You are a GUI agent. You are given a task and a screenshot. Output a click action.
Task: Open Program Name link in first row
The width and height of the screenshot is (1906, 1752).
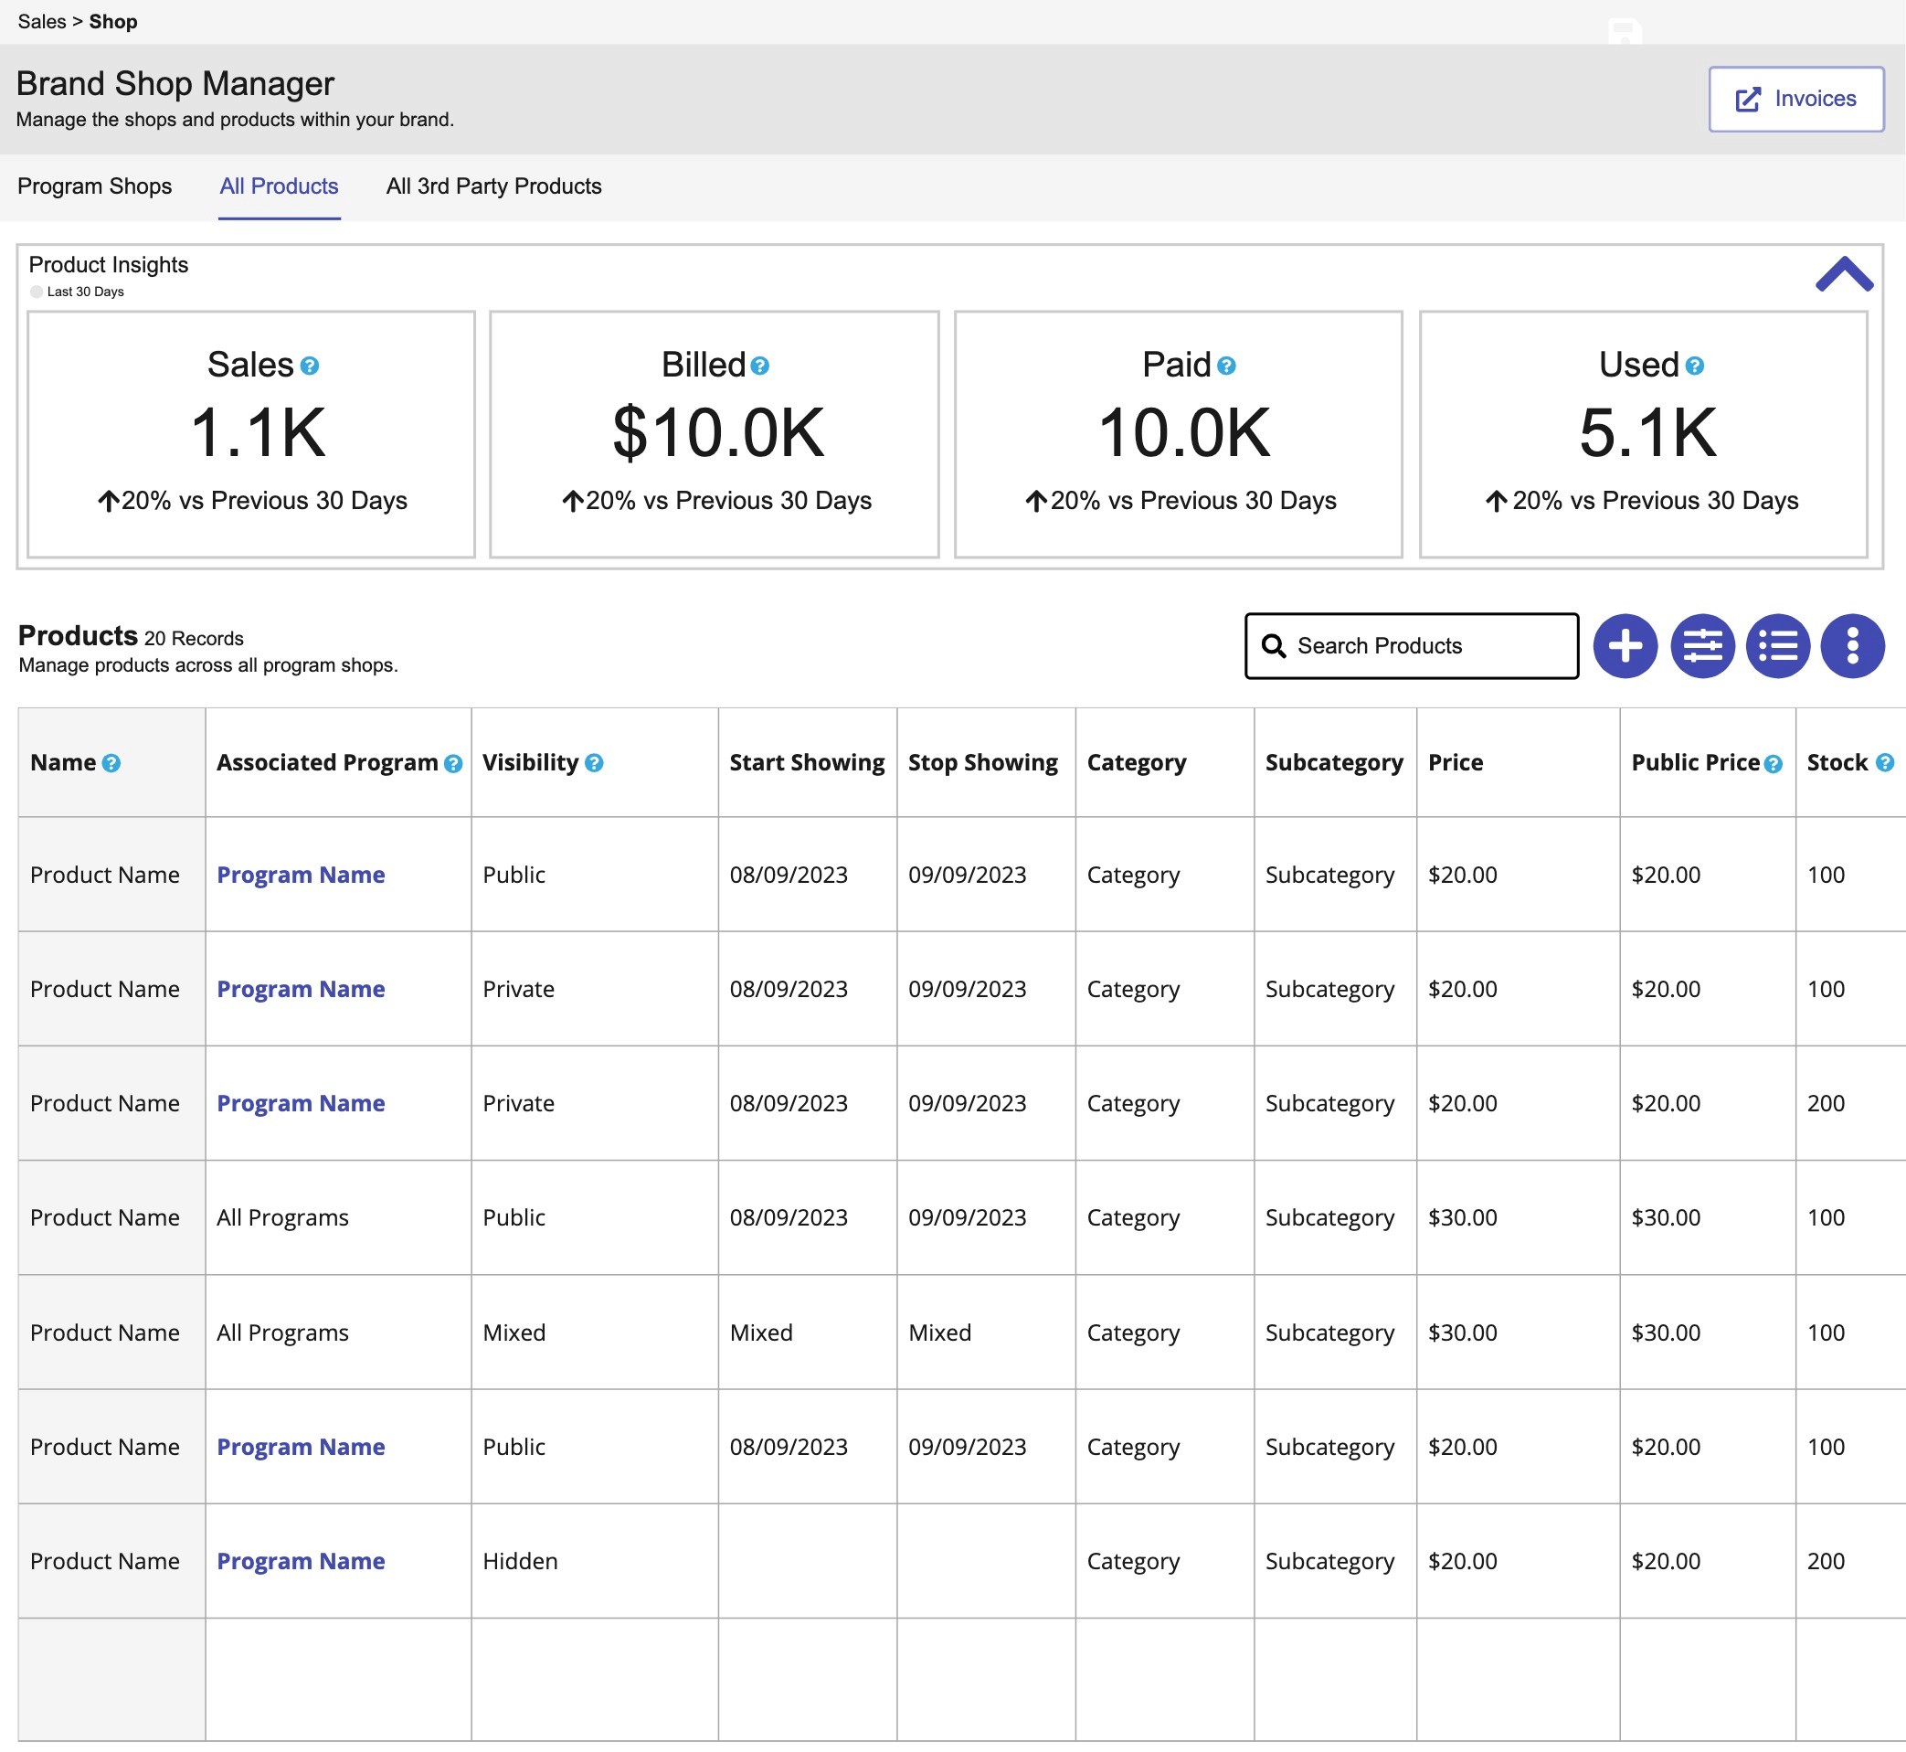tap(301, 875)
